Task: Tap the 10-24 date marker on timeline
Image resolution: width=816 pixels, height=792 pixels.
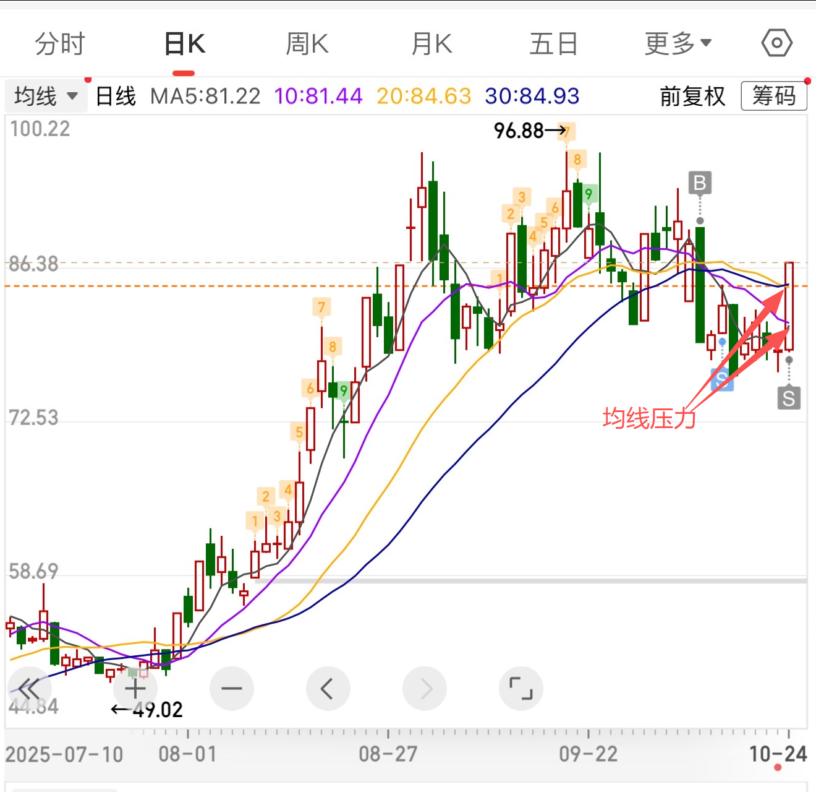Action: tap(778, 754)
